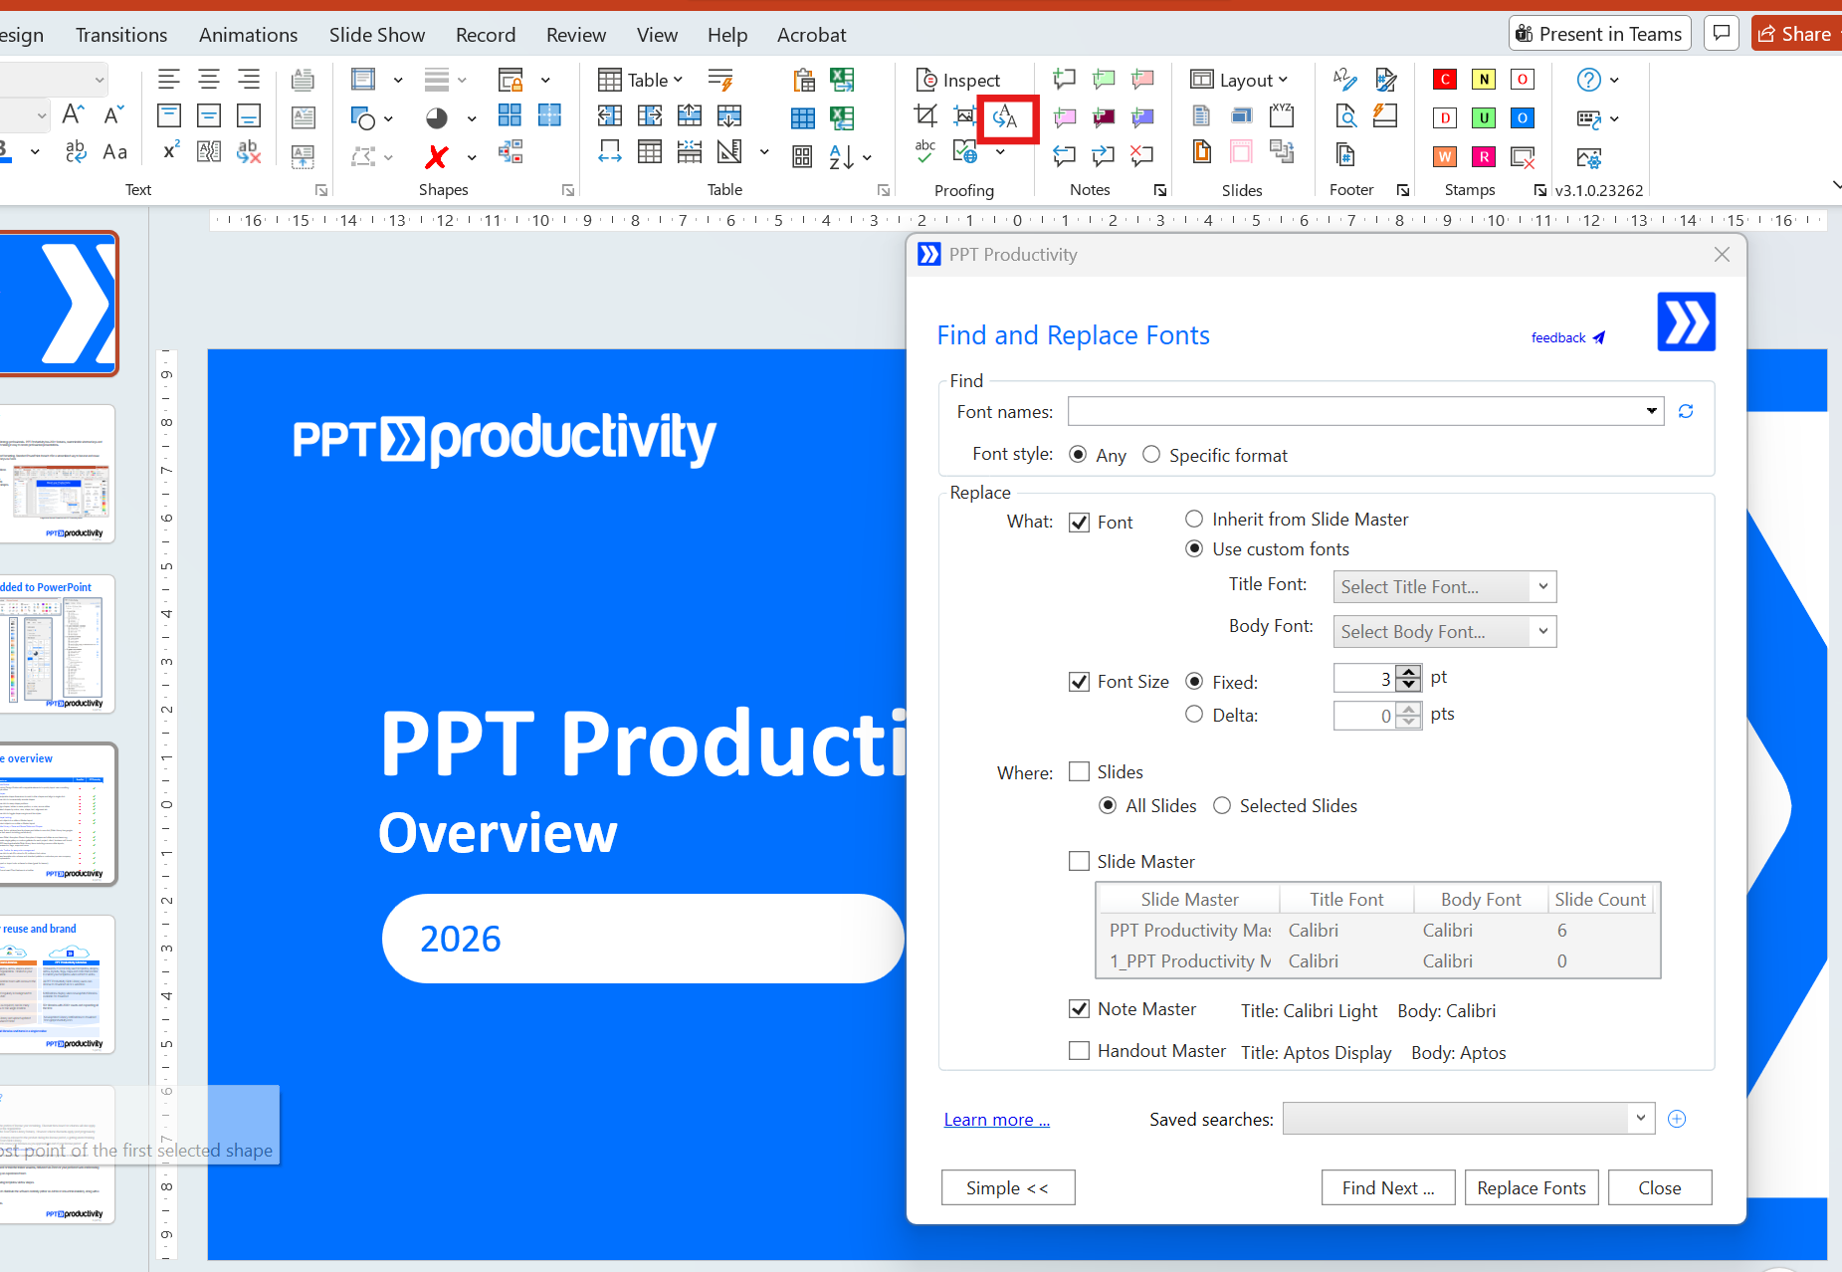Uncheck the Font Size checkbox
Screen dimensions: 1842x1272
pos(1079,682)
